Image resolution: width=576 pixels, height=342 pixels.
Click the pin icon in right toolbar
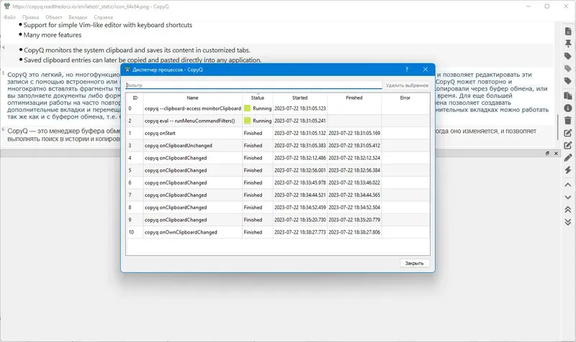point(567,44)
